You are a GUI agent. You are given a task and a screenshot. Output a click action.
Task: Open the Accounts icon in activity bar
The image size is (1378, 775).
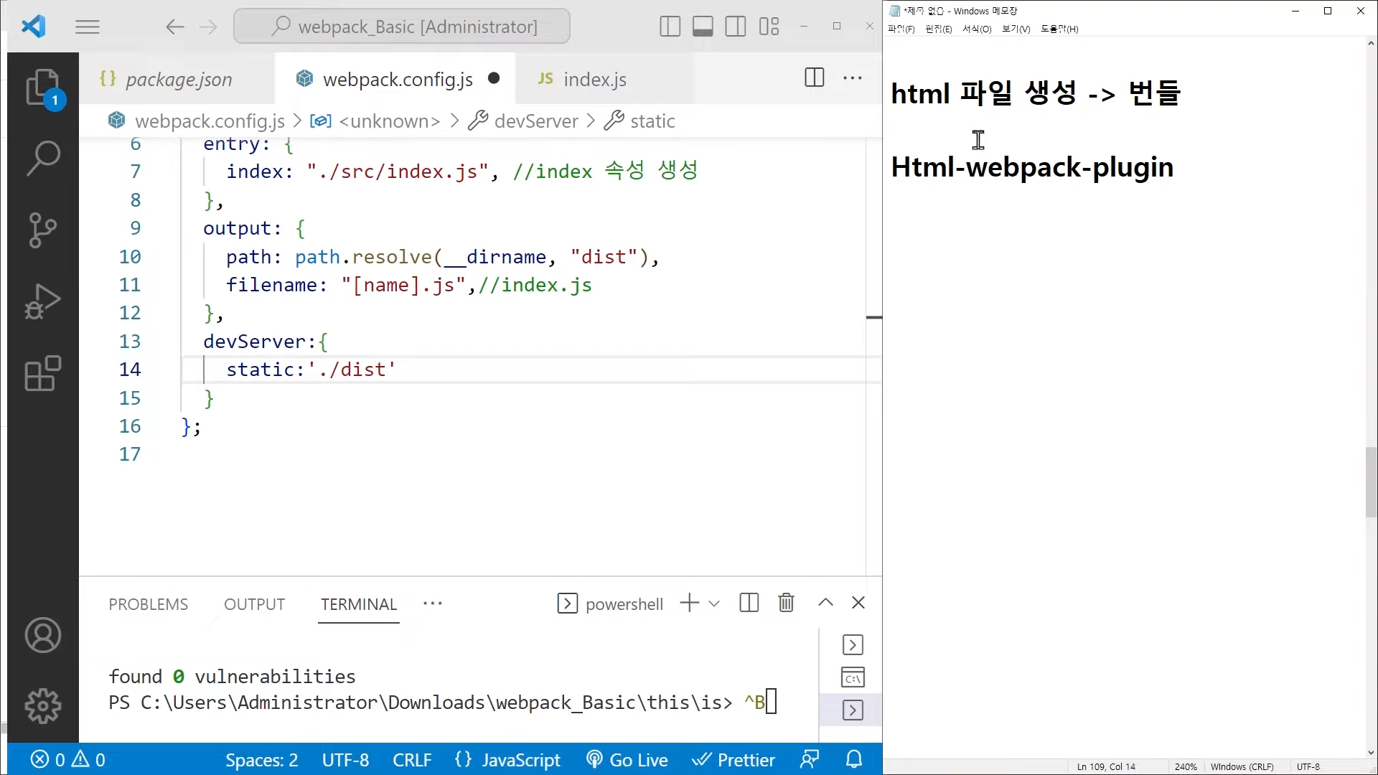(43, 636)
